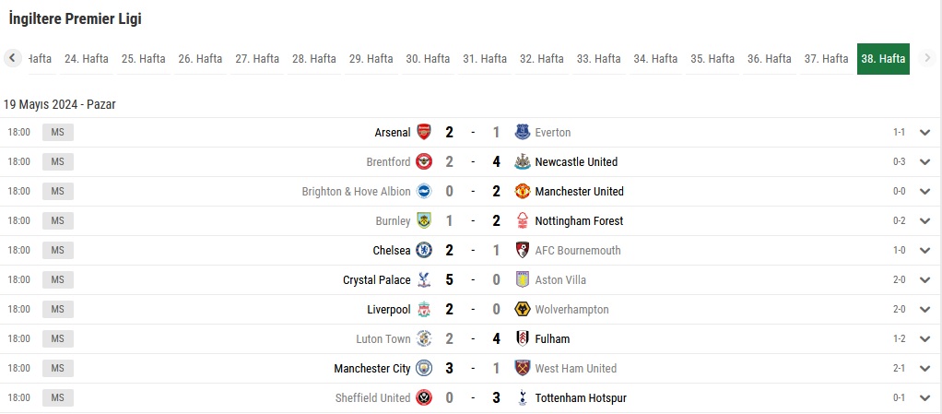
Task: Open the Fulham team link
Action: click(x=552, y=339)
